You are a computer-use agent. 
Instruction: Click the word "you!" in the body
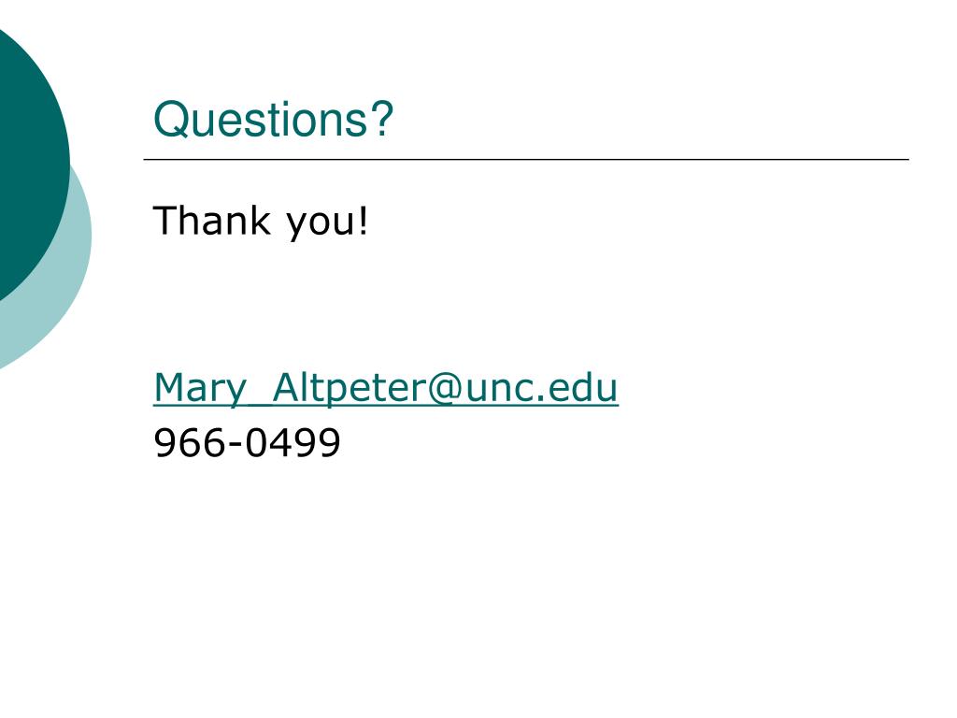[328, 222]
